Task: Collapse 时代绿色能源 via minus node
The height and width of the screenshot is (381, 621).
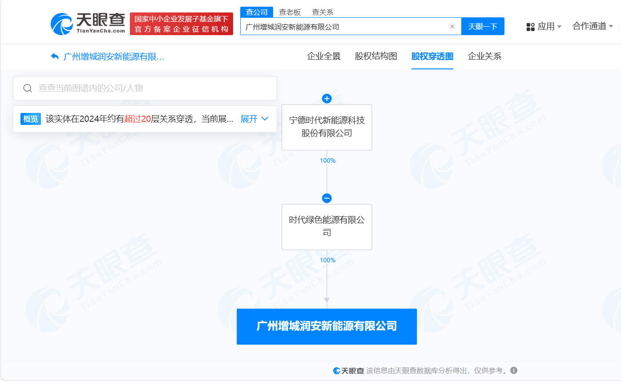Action: click(327, 198)
